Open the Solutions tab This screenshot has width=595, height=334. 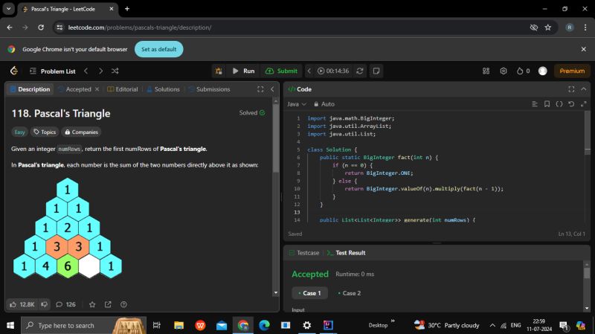click(163, 89)
